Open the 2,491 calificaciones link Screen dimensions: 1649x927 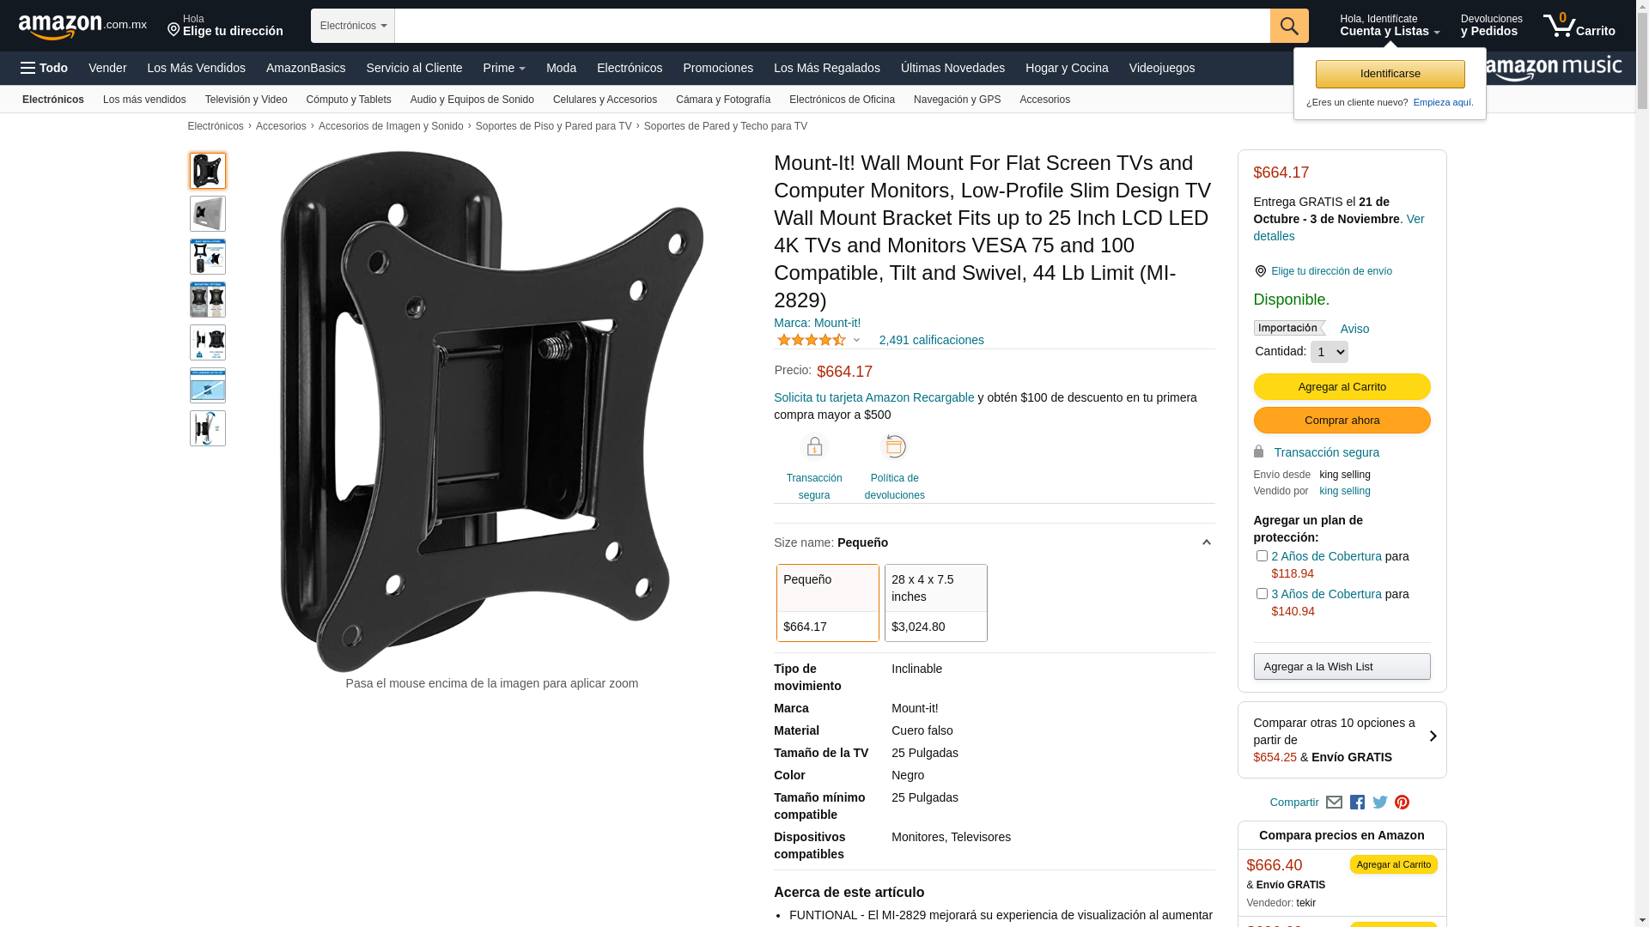(x=931, y=340)
